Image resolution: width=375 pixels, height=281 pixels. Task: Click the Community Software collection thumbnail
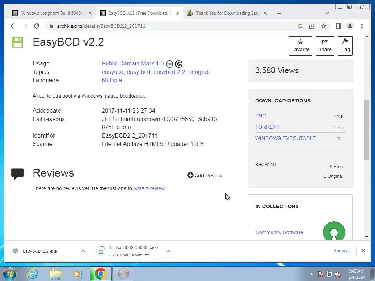pyautogui.click(x=334, y=231)
